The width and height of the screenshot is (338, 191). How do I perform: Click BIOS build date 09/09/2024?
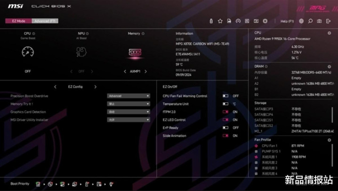click(184, 75)
